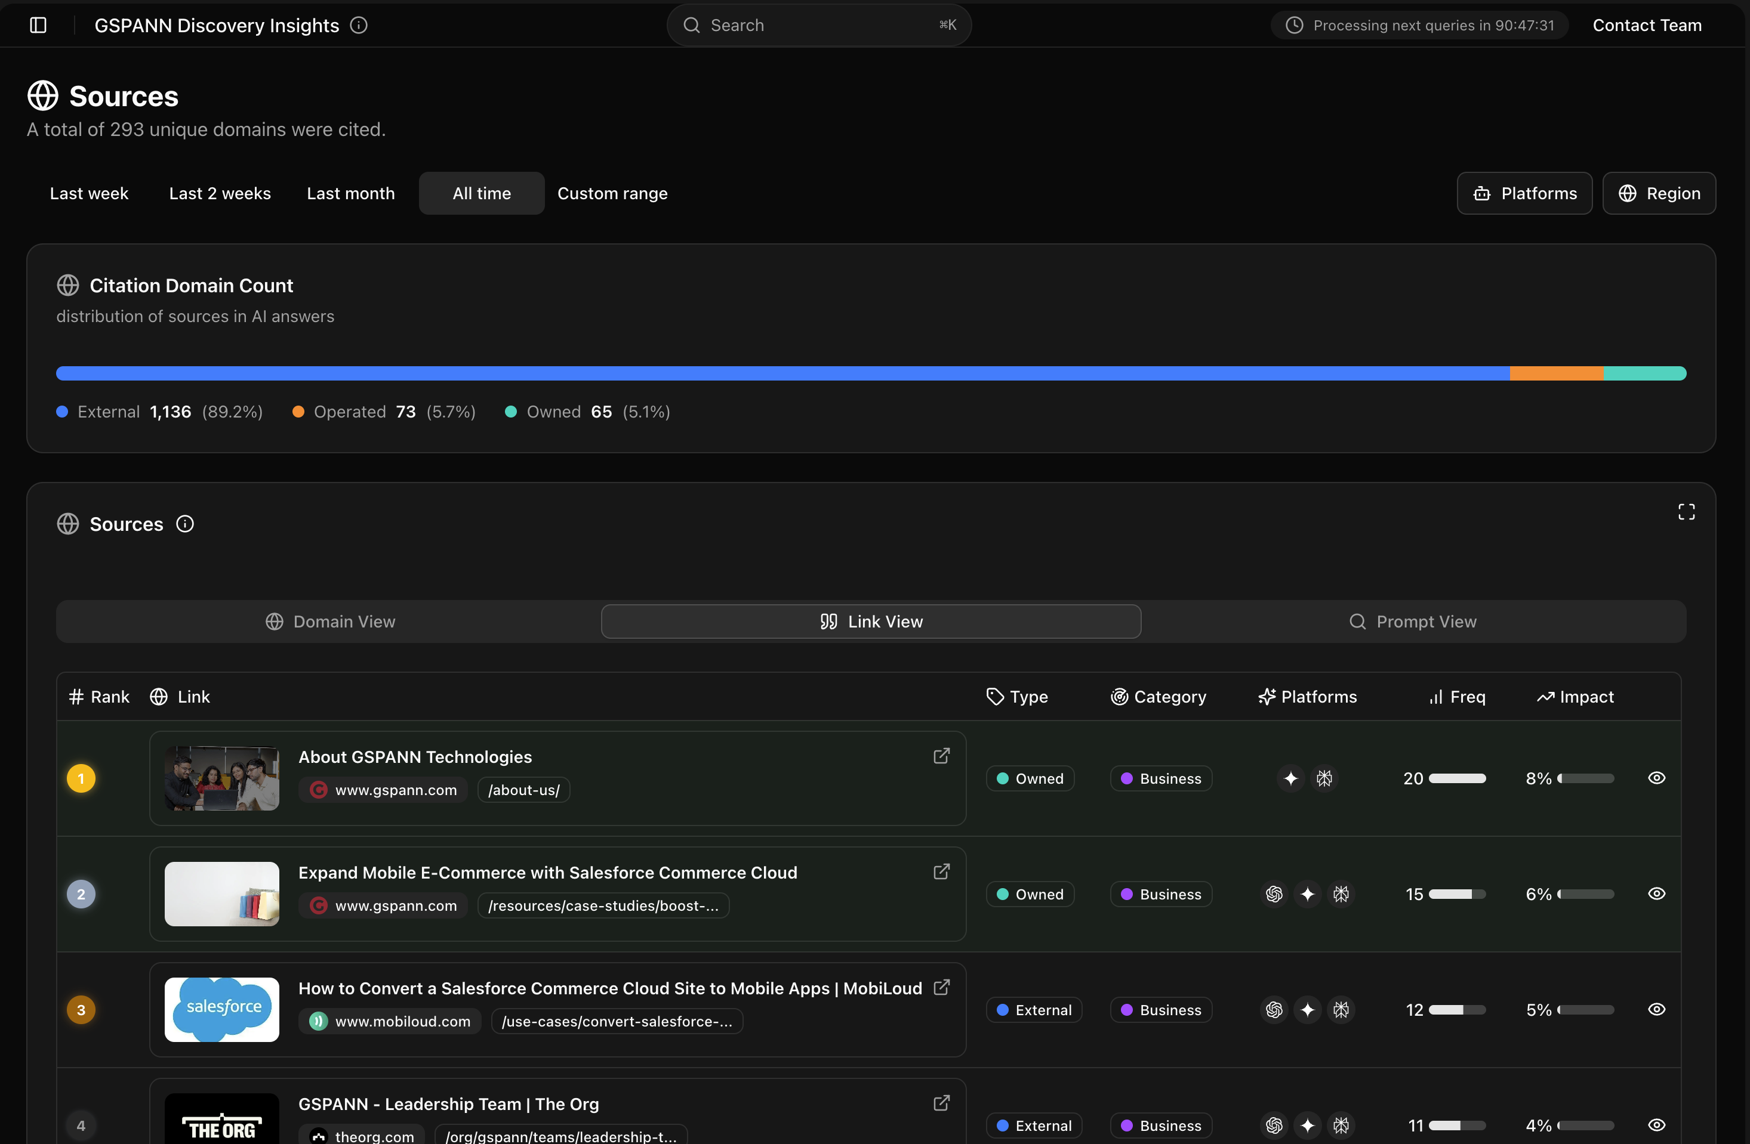The image size is (1750, 1144).
Task: Click rank 3 bronze badge
Action: pos(81,1010)
